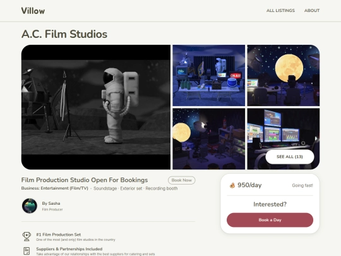This screenshot has height=256, width=341.
Task: Open the ABOUT page
Action: pos(312,11)
